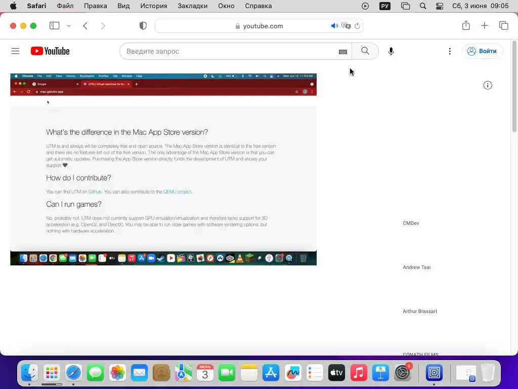This screenshot has height=389, width=518.
Task: Open FaceTime from the Dock
Action: (227, 373)
